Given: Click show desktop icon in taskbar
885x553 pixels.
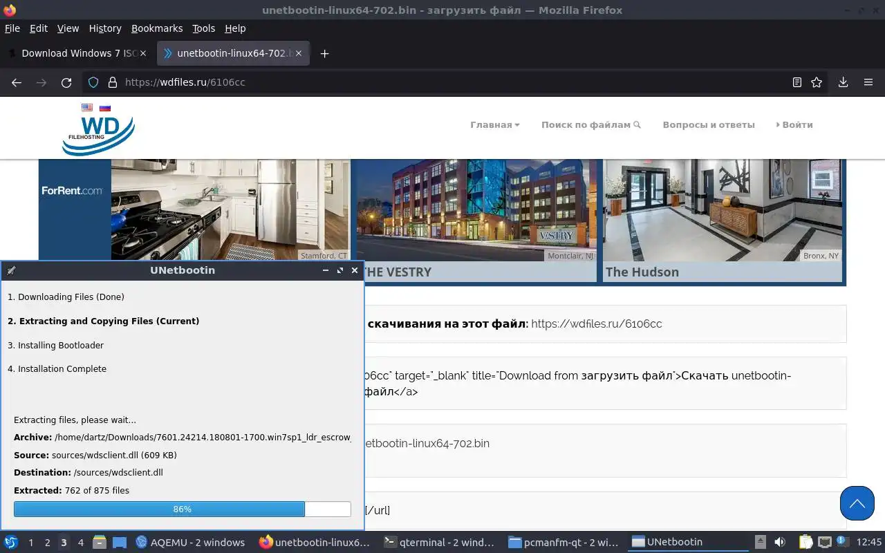Looking at the screenshot, I should pyautogui.click(x=120, y=542).
